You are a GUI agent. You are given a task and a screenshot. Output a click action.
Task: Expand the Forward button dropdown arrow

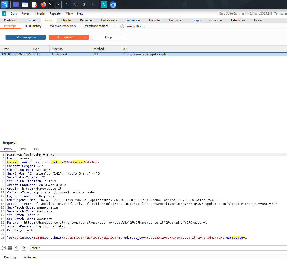click(x=86, y=37)
